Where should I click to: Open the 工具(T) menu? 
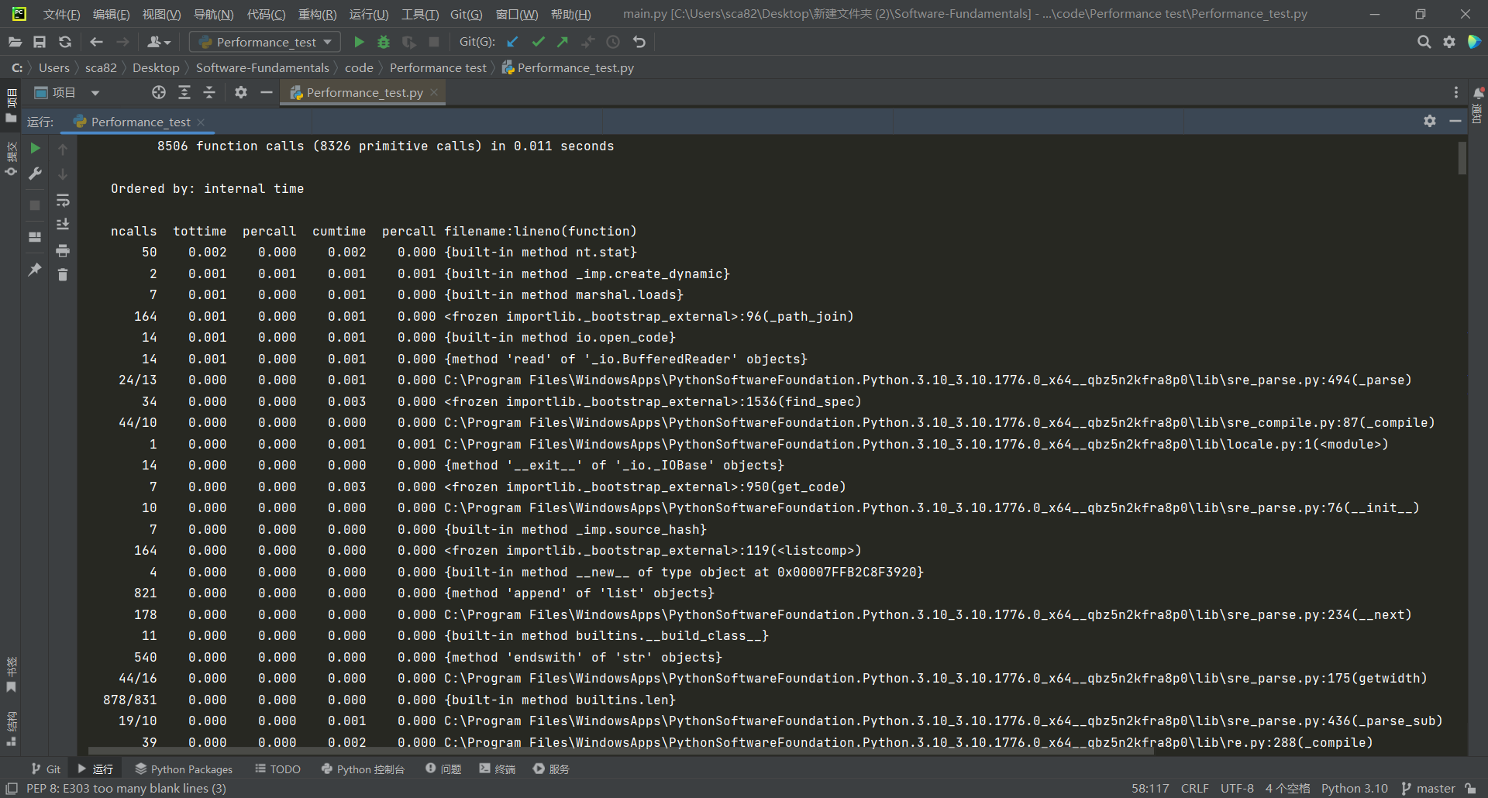[x=420, y=14]
